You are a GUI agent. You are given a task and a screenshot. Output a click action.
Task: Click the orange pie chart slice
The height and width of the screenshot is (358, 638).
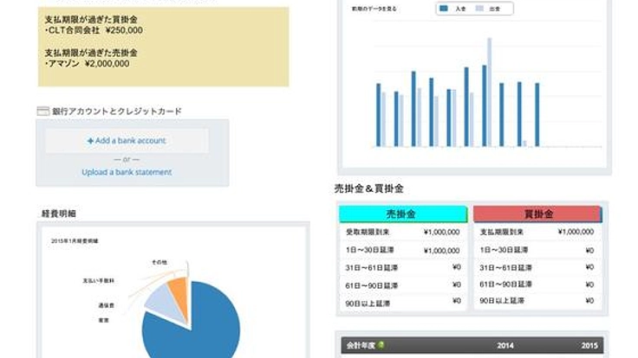click(x=180, y=294)
